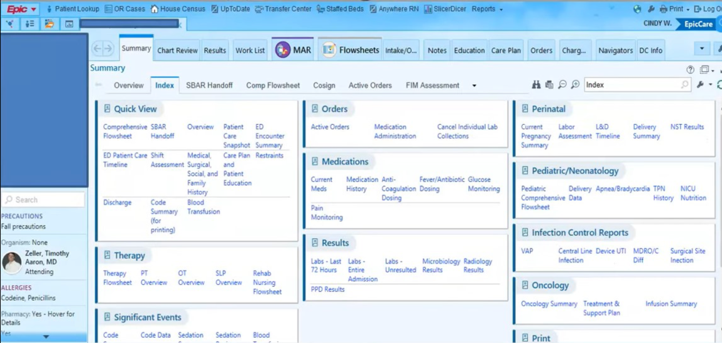Viewport: 722px width, 343px height.
Task: Open Patient Lookup from the top toolbar
Action: 73,9
